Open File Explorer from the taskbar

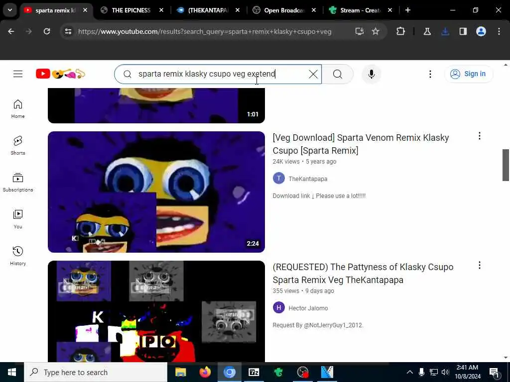(180, 372)
